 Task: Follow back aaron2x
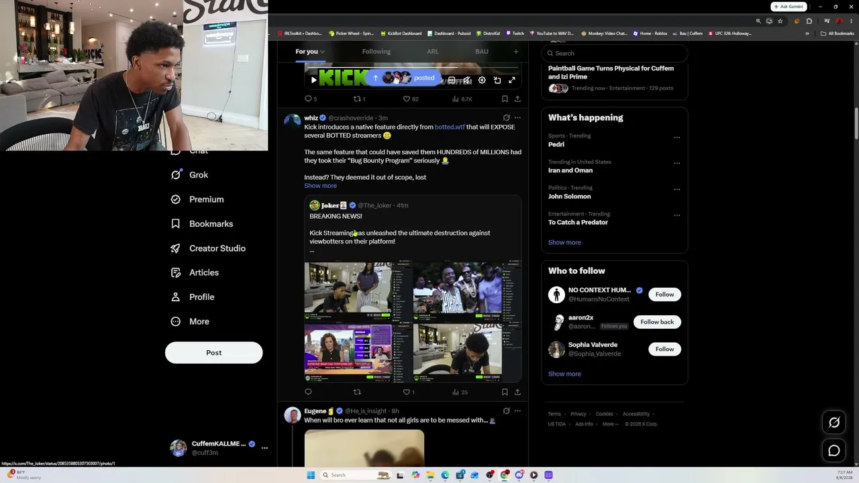[657, 322]
